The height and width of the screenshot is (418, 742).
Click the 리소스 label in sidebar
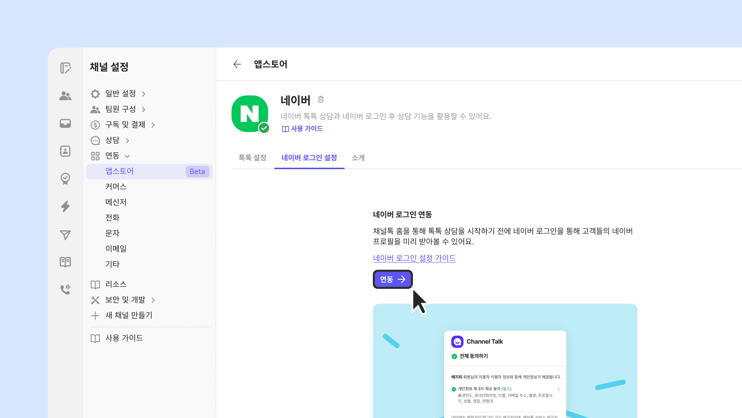[x=116, y=284]
